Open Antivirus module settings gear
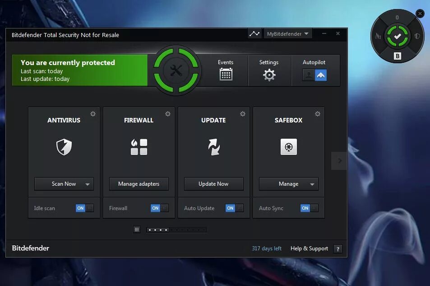 pyautogui.click(x=93, y=114)
